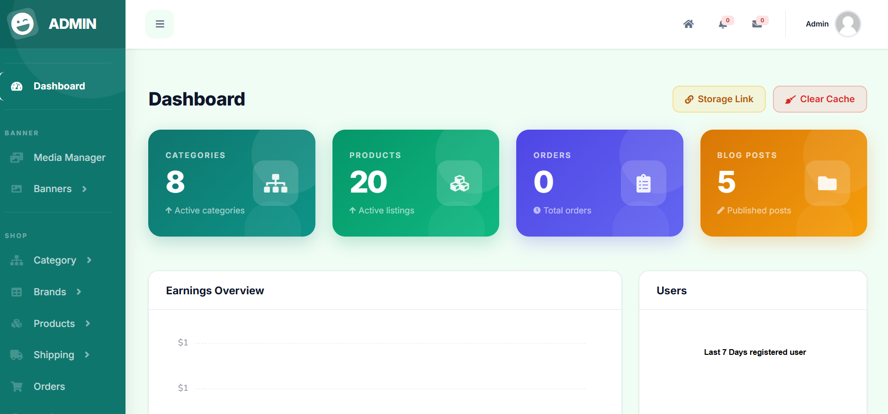Open the Orders stat card
This screenshot has height=414, width=888.
click(600, 183)
